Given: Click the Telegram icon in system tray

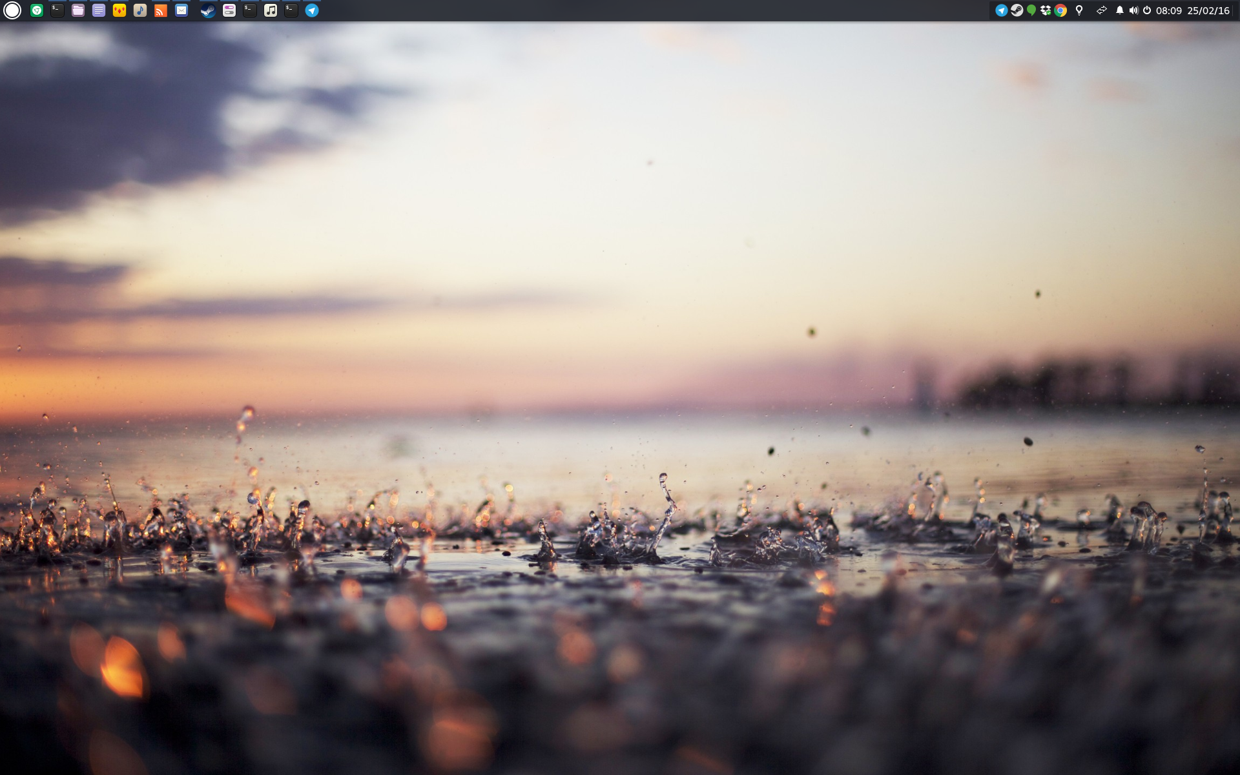Looking at the screenshot, I should pos(1002,10).
